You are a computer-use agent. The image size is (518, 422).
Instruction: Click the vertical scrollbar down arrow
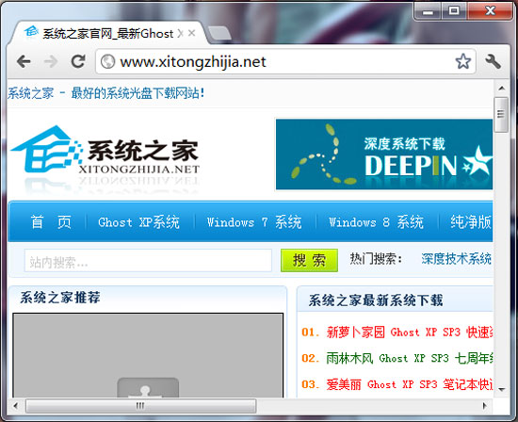click(502, 389)
